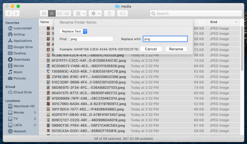Image resolution: width=247 pixels, height=144 pixels.
Task: Switch to icon view in toolbar
Action: (44, 13)
